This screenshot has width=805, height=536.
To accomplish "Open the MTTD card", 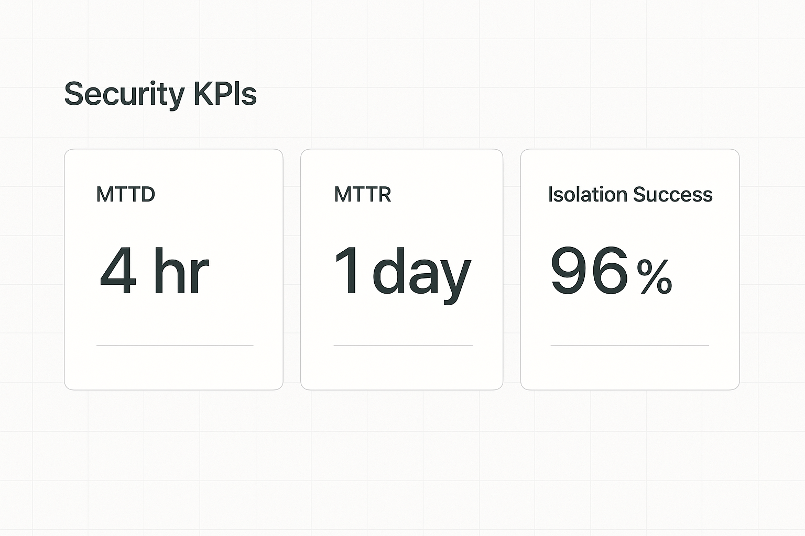I will 173,270.
